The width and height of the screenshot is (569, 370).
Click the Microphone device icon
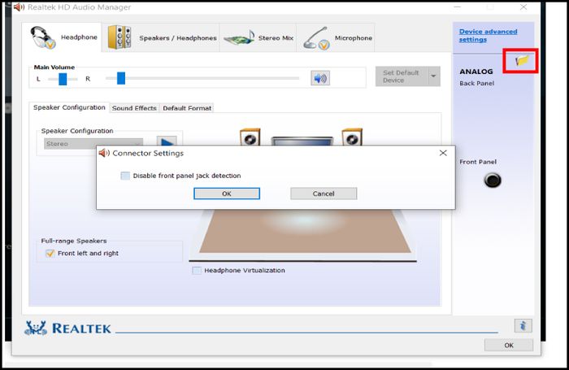point(316,38)
